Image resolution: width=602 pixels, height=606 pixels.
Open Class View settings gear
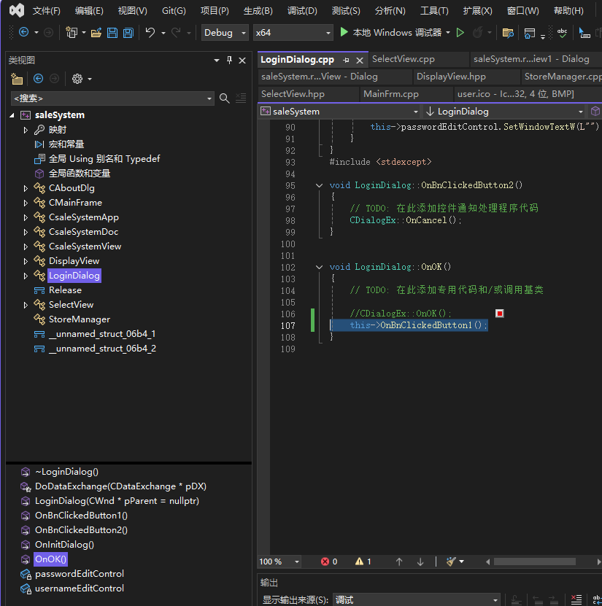(77, 79)
